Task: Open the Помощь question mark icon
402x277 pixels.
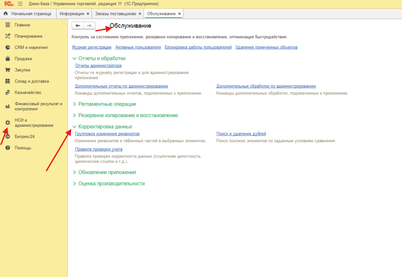Action: point(7,148)
